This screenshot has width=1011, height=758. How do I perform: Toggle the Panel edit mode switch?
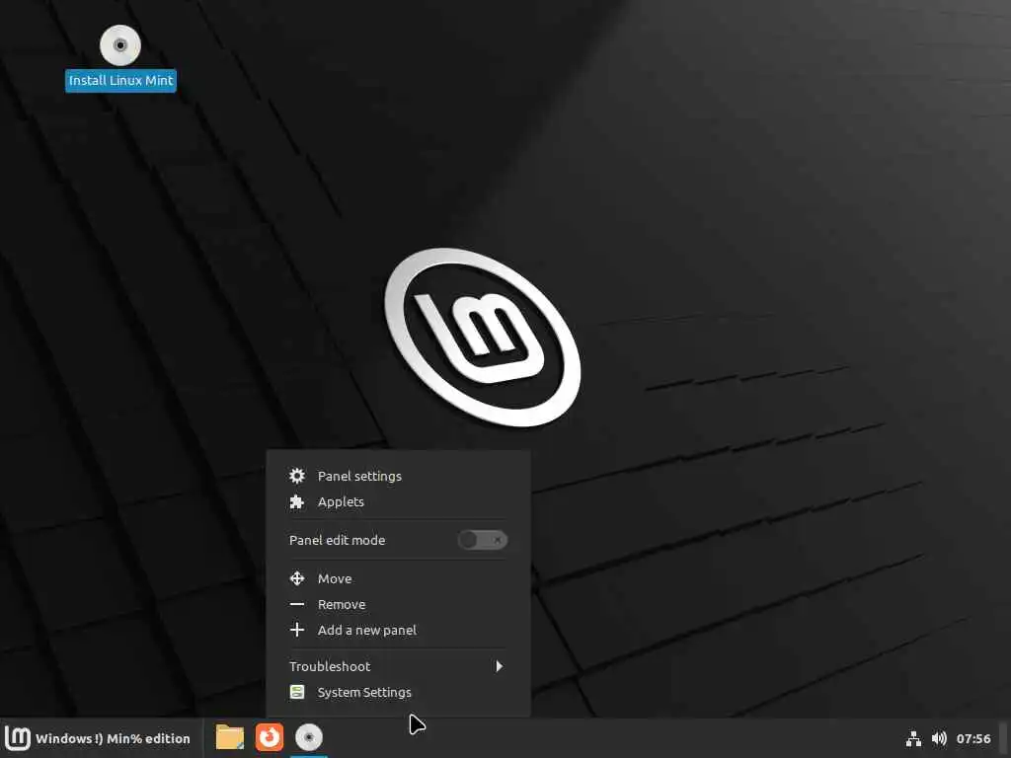click(482, 540)
